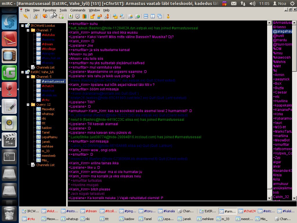Image resolution: width=297 pixels, height=223 pixels.
Task: Open the Scripts Editor scroll icon
Action: [61, 17]
